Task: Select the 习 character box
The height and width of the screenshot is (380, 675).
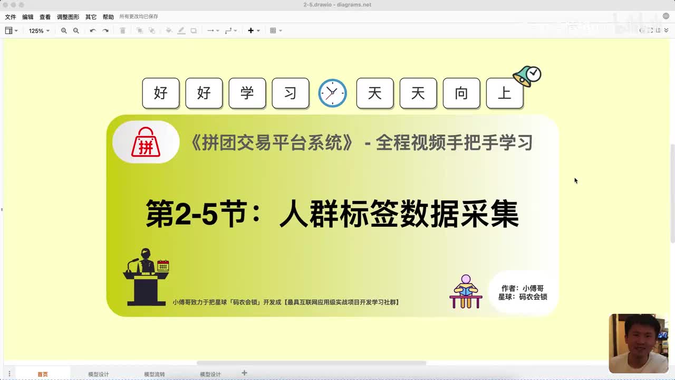Action: (x=291, y=93)
